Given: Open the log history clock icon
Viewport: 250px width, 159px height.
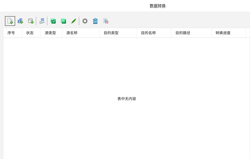Looking at the screenshot, I should click(106, 21).
